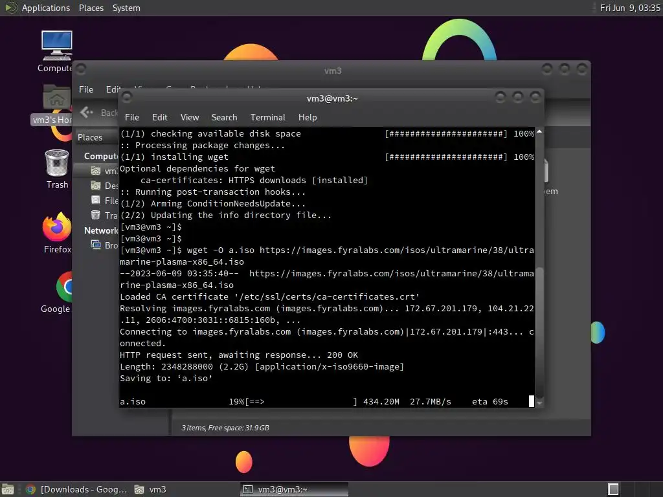Click the terminal window menu button in titlebar

click(x=126, y=98)
